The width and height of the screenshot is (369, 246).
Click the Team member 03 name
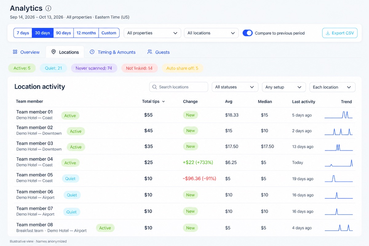click(x=34, y=143)
